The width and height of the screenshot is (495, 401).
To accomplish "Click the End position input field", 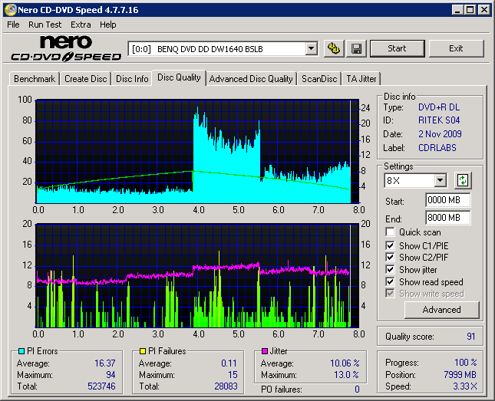I will tap(447, 218).
